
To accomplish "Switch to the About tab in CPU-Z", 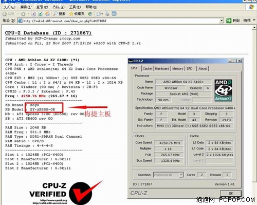I will (203, 69).
